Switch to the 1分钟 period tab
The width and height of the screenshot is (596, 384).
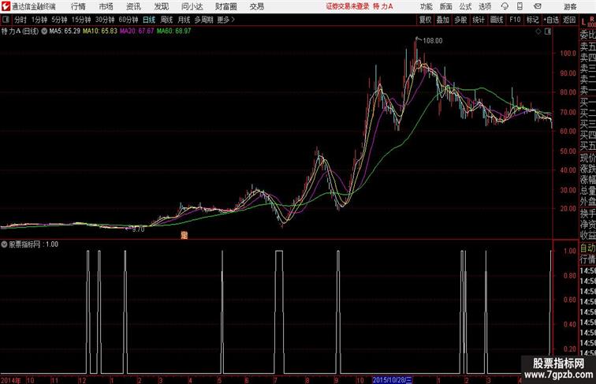(39, 20)
